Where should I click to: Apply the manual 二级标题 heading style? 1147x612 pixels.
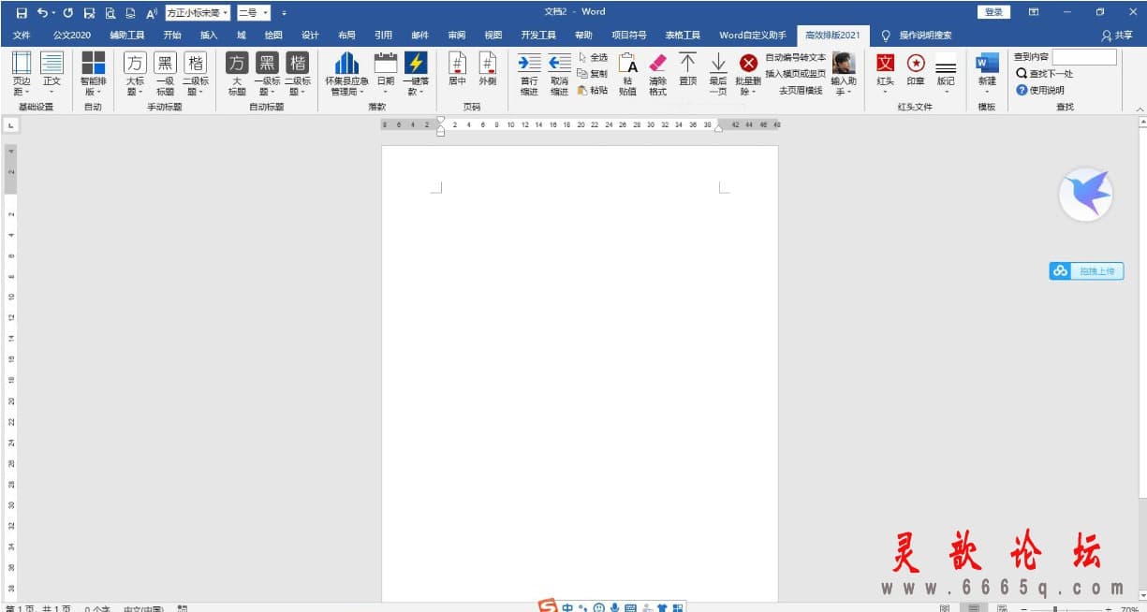[195, 74]
